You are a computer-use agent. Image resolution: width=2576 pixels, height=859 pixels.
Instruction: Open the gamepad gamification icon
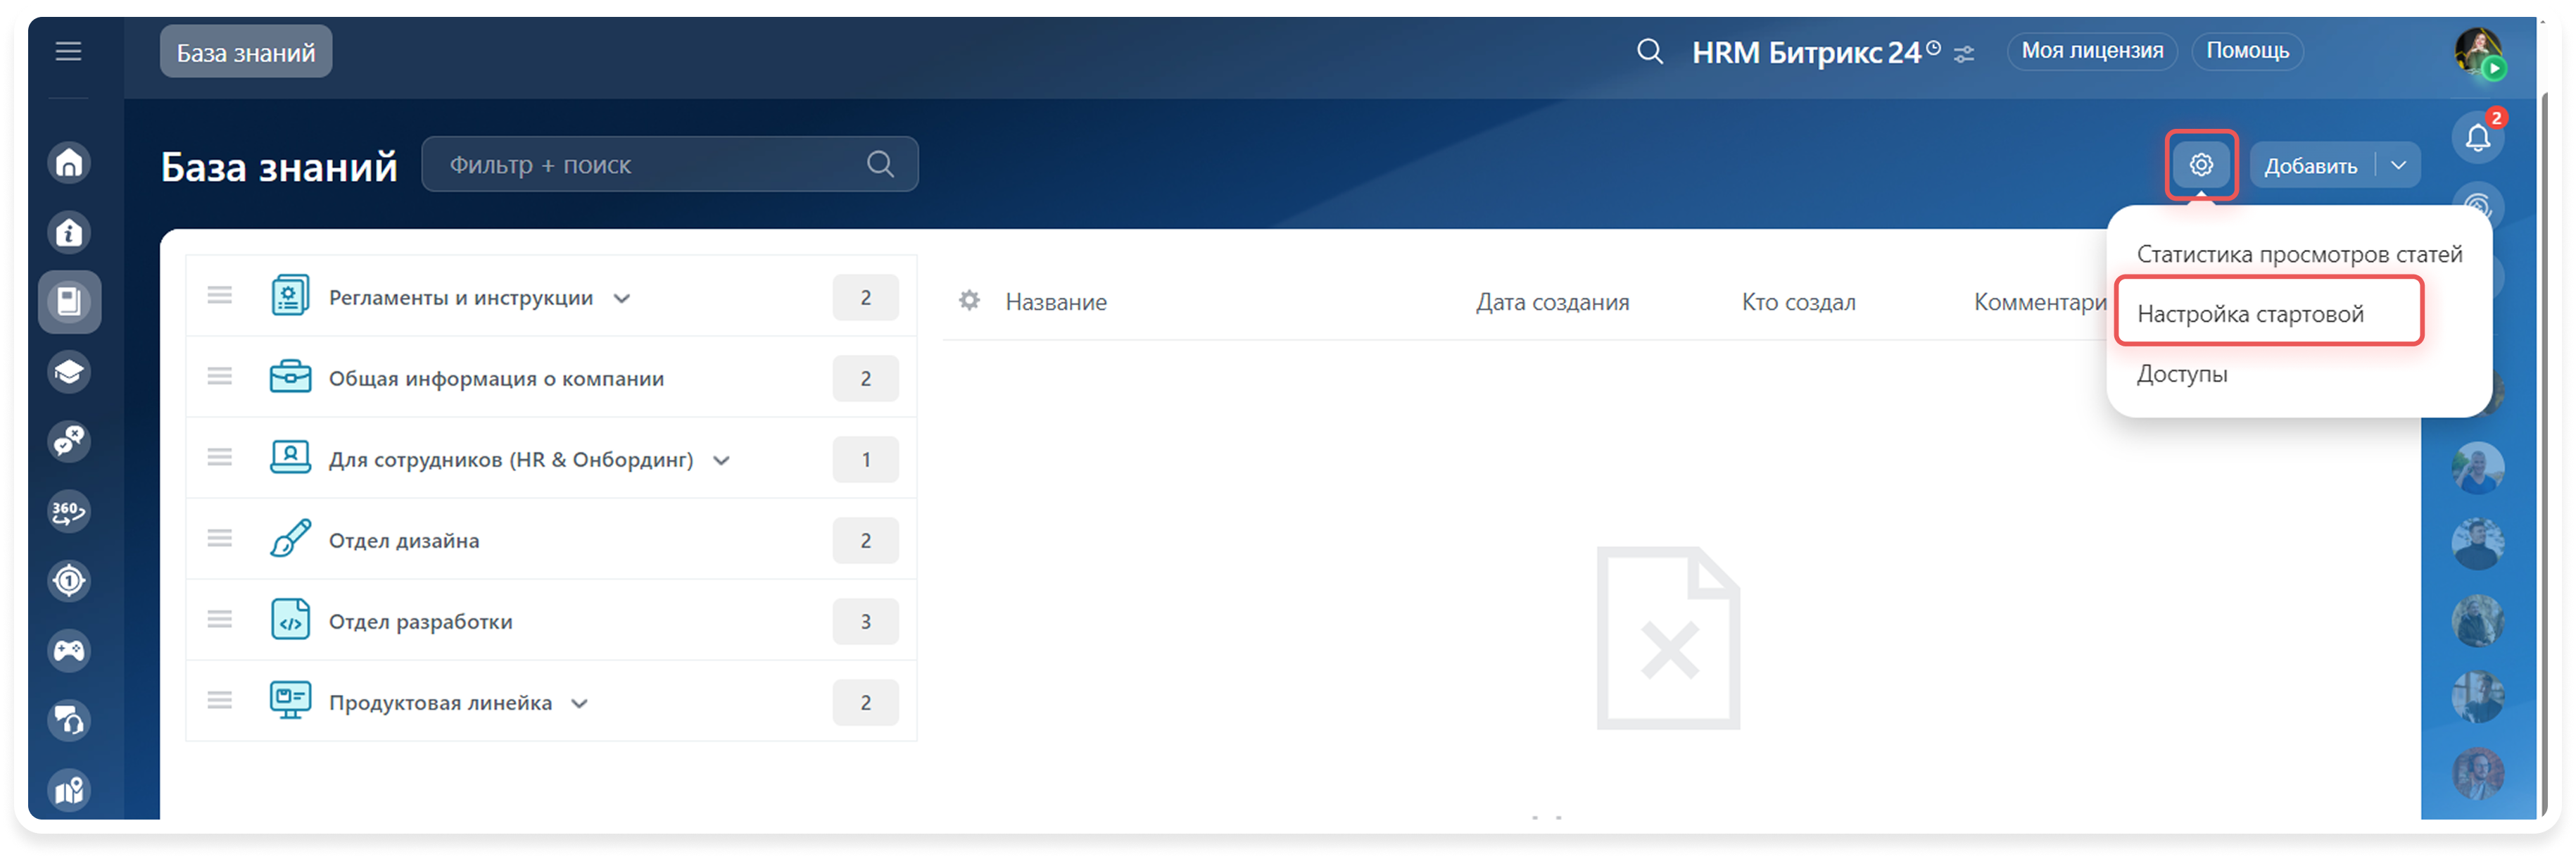pyautogui.click(x=68, y=651)
